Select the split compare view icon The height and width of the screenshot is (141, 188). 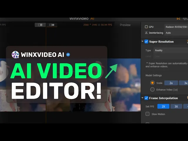click(x=52, y=25)
